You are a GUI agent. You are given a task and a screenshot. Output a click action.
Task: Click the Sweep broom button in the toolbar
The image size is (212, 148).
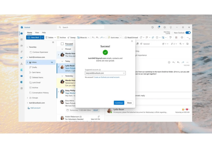[x=71, y=38]
